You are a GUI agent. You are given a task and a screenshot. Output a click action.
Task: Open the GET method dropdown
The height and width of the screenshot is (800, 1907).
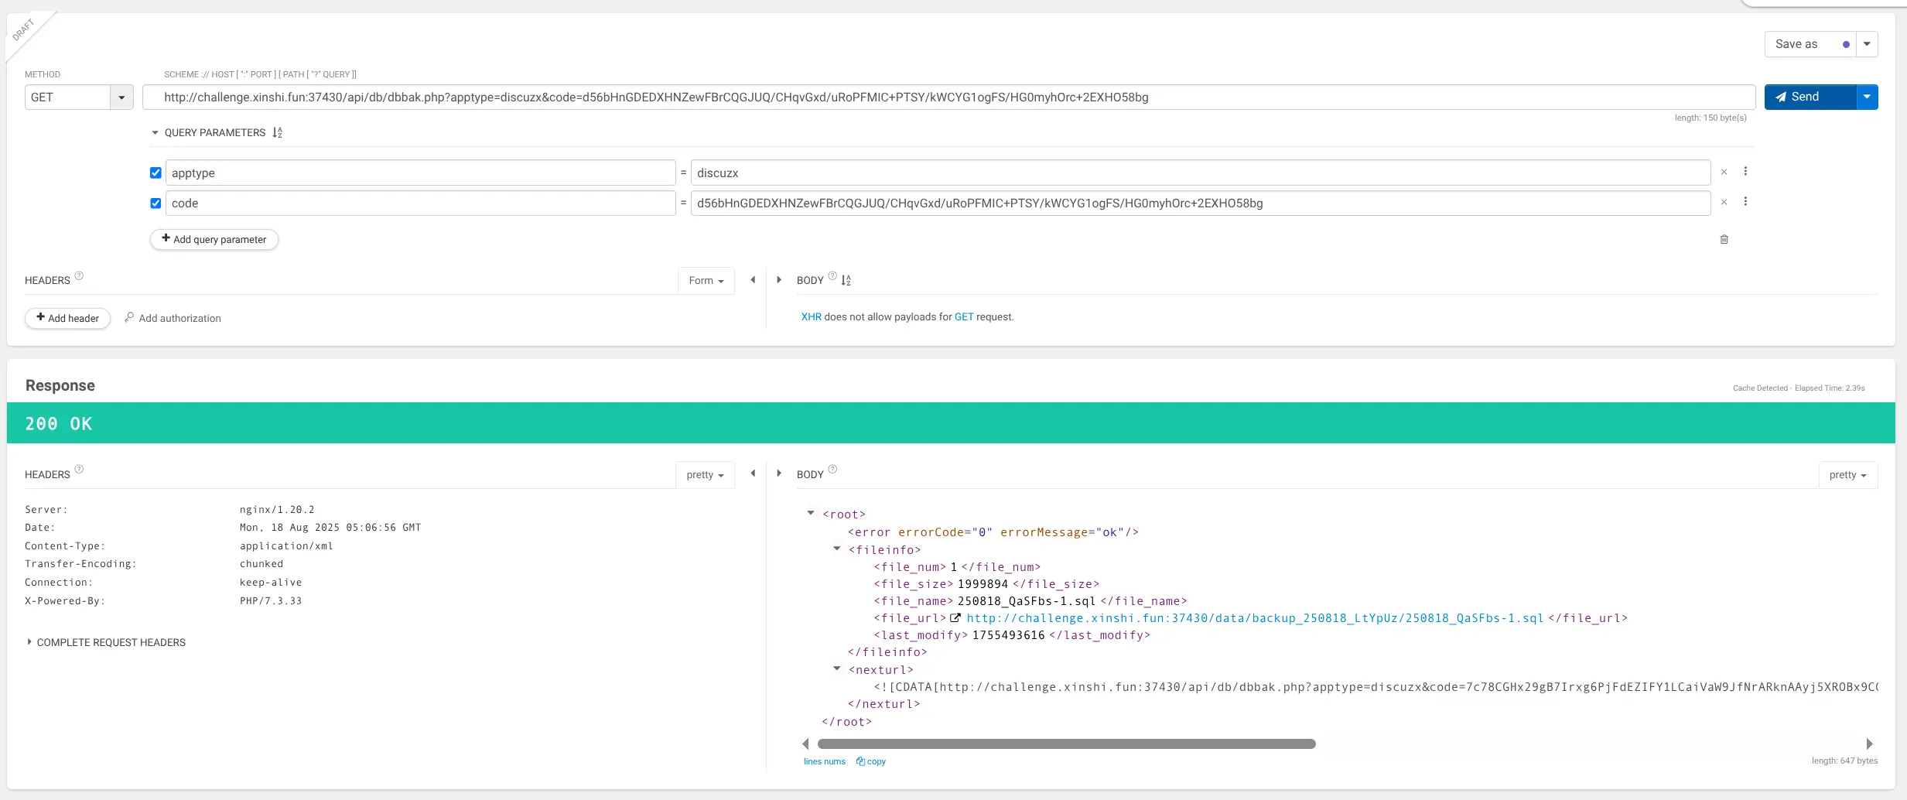121,97
